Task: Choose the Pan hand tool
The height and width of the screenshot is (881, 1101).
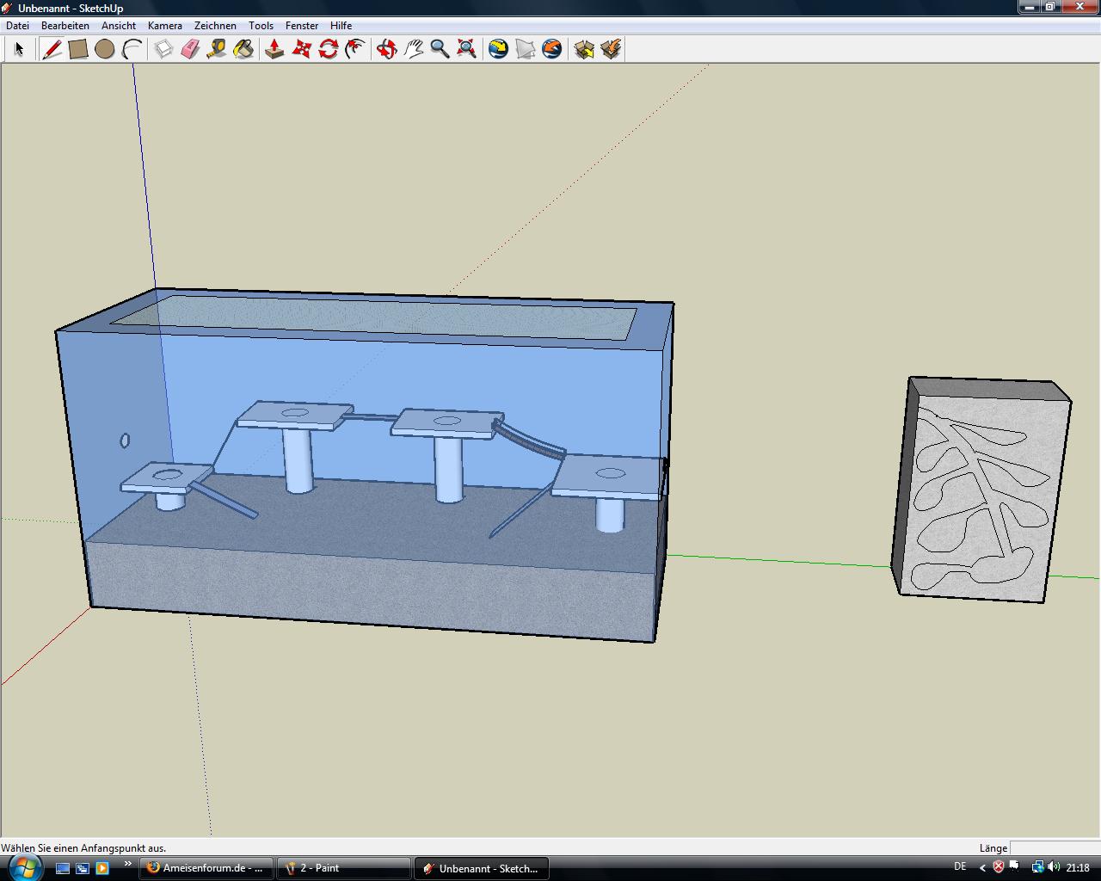Action: coord(414,49)
